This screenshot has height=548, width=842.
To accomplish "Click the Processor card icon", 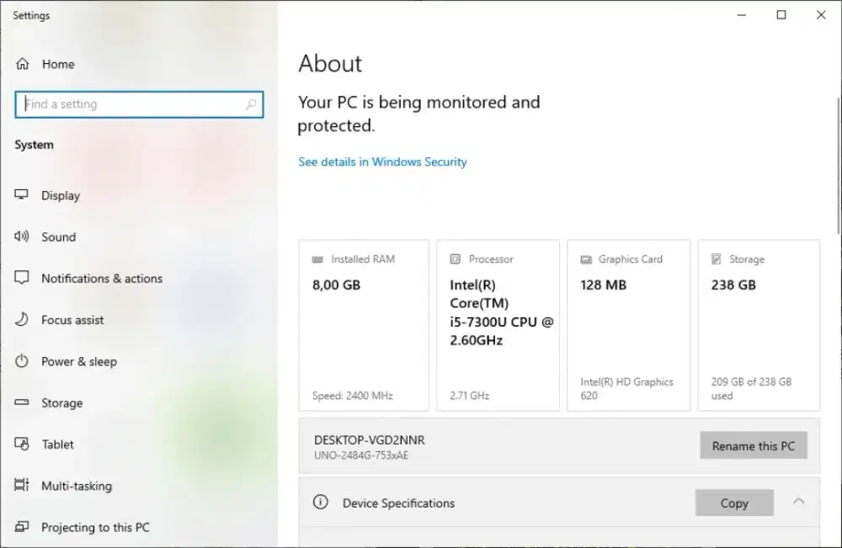I will coord(455,258).
